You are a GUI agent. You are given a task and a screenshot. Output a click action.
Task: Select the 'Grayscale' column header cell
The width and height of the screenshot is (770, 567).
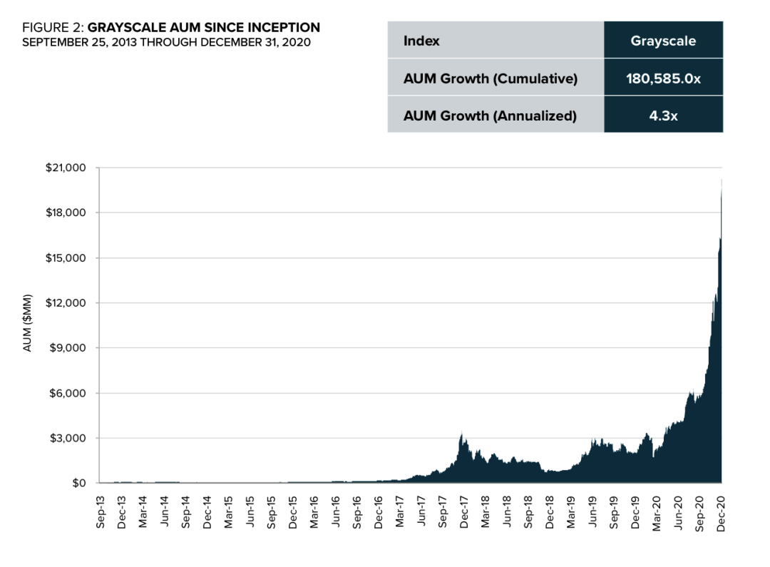pyautogui.click(x=664, y=40)
